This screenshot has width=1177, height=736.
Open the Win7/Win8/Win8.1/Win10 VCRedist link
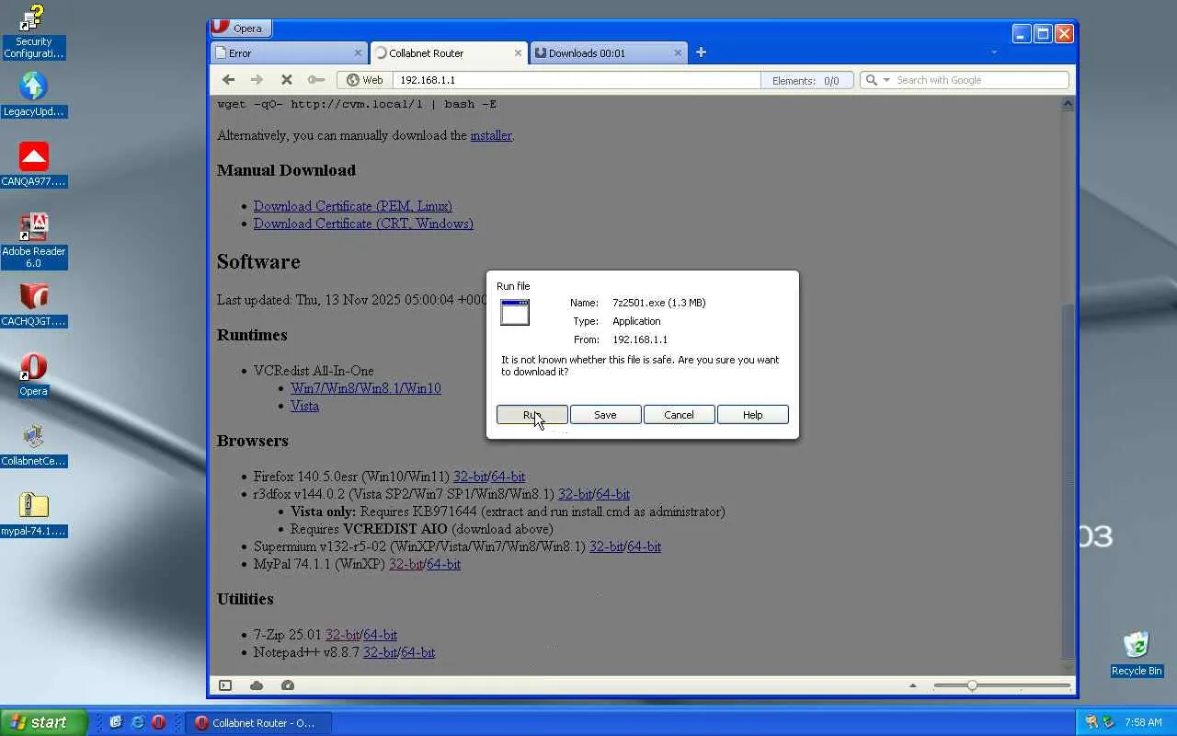tap(366, 388)
